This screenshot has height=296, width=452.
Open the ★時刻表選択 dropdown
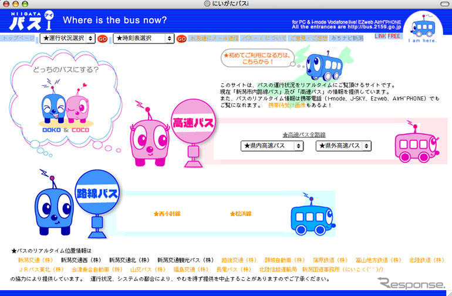(144, 38)
